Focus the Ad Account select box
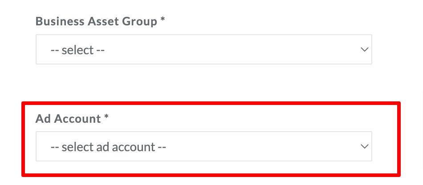Image resolution: width=423 pixels, height=185 pixels. point(203,146)
